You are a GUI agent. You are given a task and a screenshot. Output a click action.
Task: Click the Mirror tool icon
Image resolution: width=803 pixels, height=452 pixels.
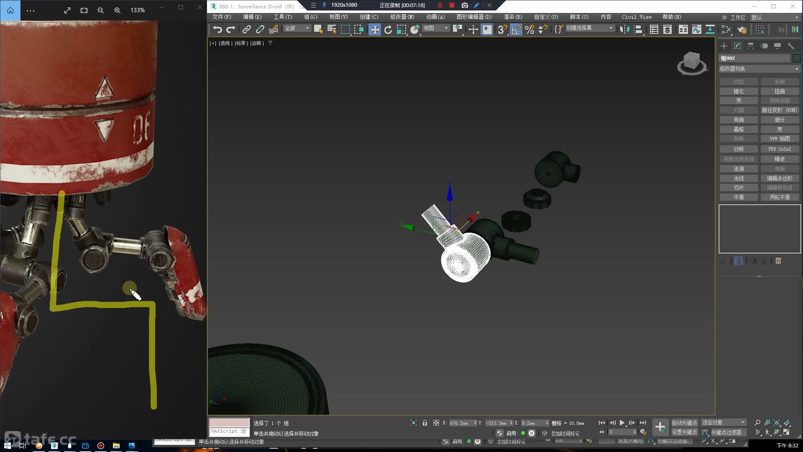point(624,29)
